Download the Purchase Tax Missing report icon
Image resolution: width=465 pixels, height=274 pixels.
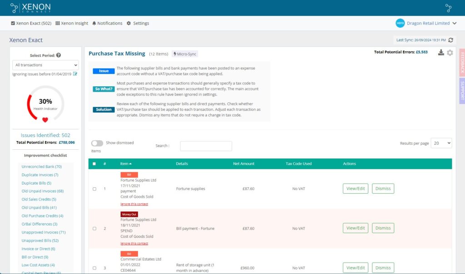pos(441,53)
